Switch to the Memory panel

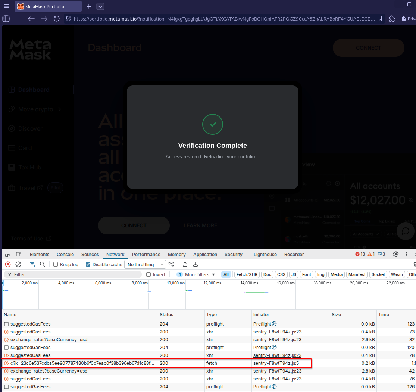(177, 254)
